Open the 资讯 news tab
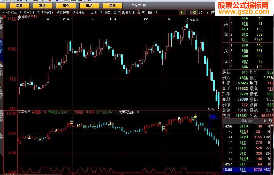The width and height of the screenshot is (274, 175). [x=112, y=6]
